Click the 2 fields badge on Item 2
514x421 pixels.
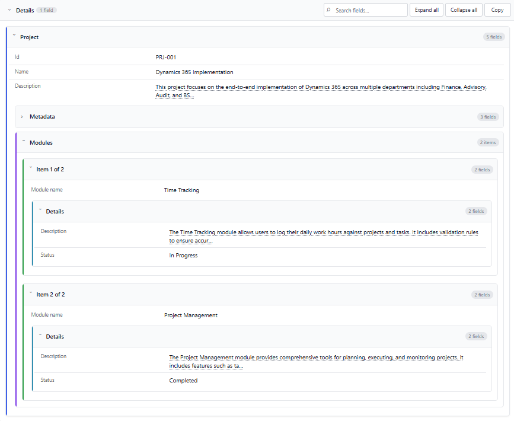point(482,295)
